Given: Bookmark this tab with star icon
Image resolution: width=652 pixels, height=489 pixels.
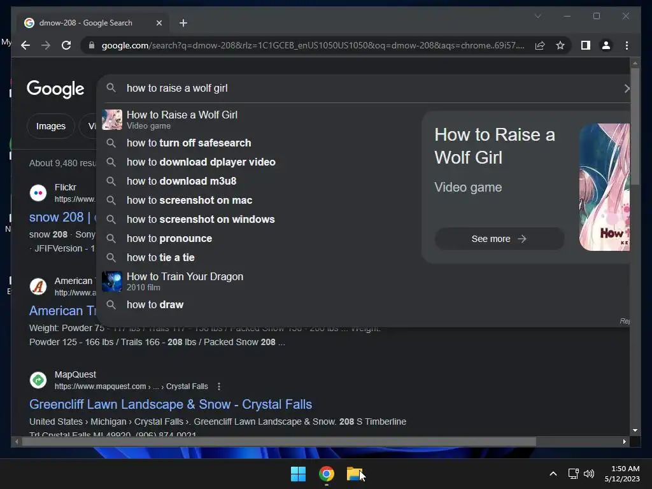Looking at the screenshot, I should tap(560, 45).
